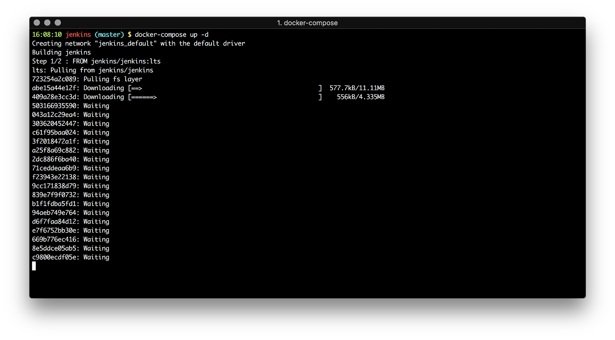The image size is (615, 340).
Task: Click the 'Step 1/2 : FROM jenkins/jenkins:lts' line
Action: (x=96, y=61)
